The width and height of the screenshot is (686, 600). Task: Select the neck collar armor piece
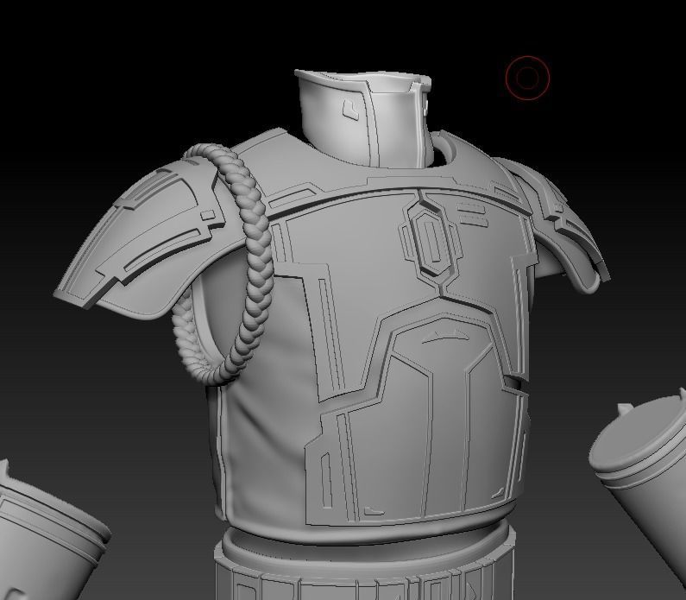[x=364, y=118]
